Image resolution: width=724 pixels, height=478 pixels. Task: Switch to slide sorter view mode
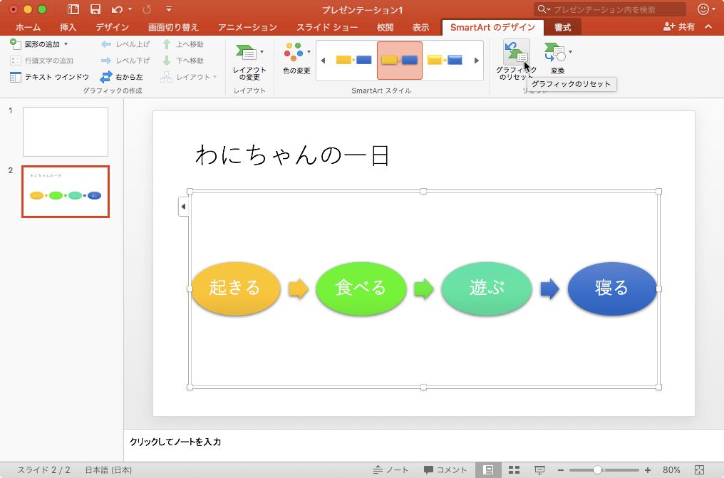pos(514,469)
